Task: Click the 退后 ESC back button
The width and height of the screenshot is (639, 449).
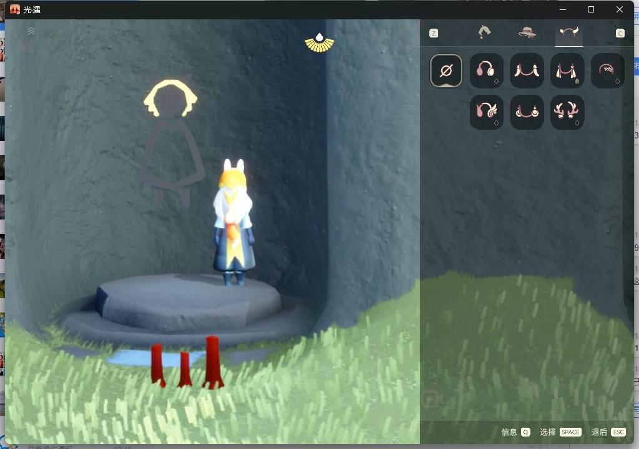Action: pos(608,432)
